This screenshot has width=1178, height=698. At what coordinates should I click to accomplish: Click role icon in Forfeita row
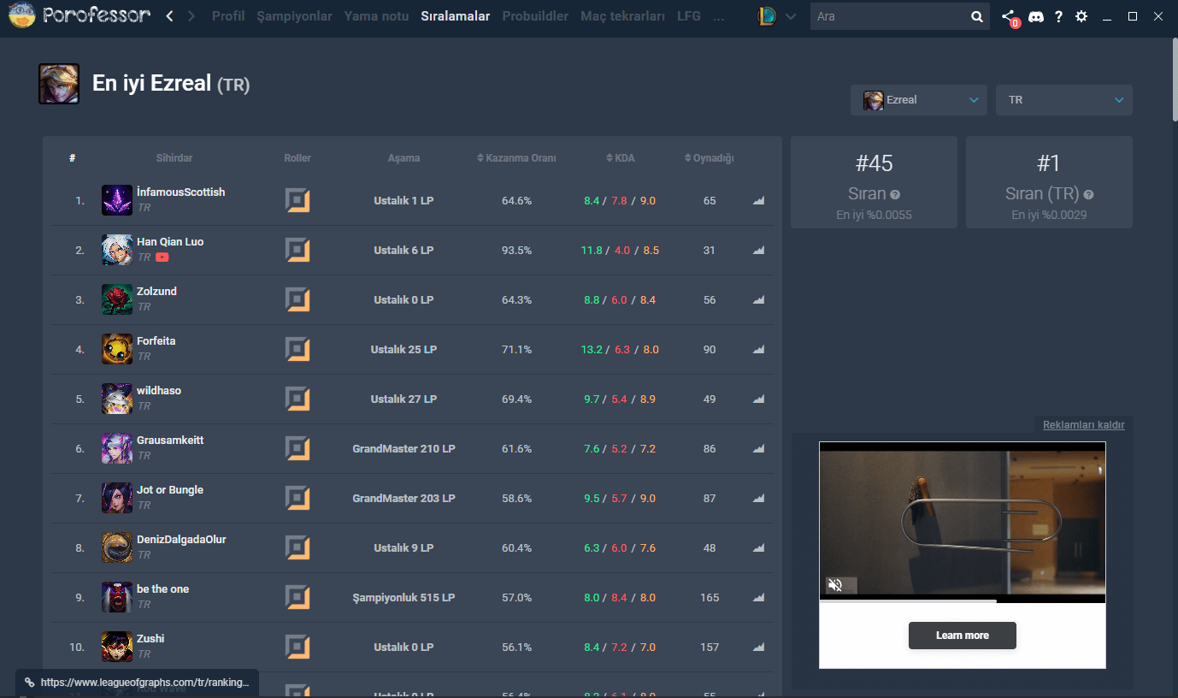click(297, 350)
